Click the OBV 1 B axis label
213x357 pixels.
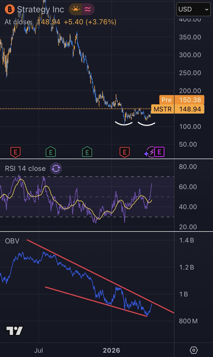[x=183, y=294]
